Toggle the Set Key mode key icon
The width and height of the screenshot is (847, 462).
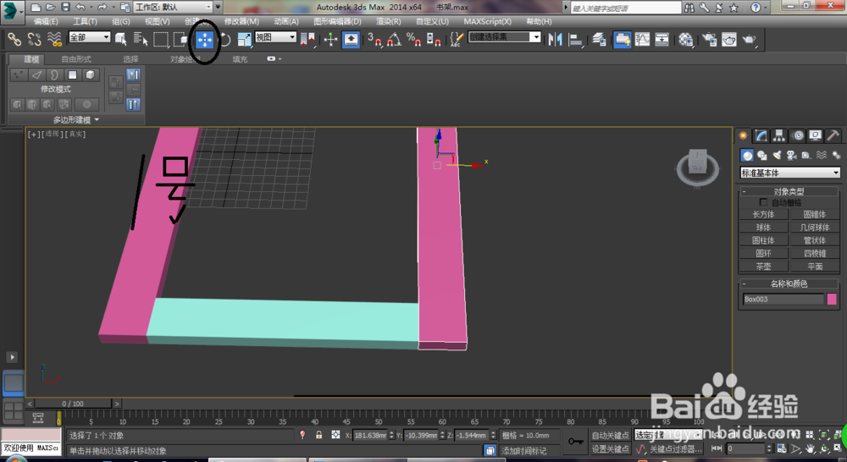pyautogui.click(x=576, y=442)
